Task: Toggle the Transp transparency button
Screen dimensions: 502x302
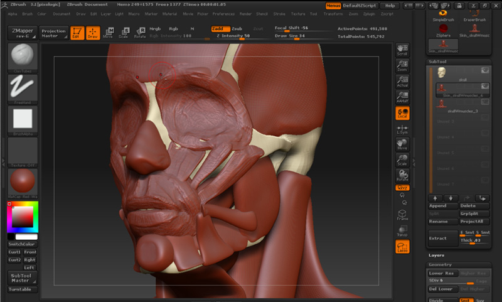Action: tap(402, 231)
